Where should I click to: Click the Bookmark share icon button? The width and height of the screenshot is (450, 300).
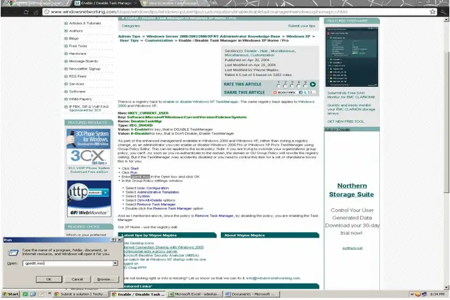pos(284,92)
